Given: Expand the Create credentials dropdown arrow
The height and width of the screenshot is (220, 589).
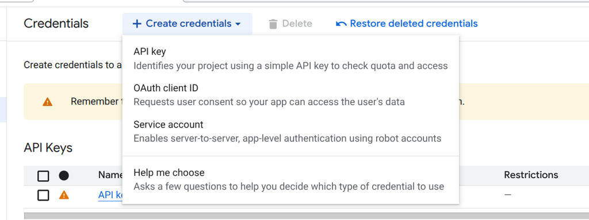Looking at the screenshot, I should point(238,24).
